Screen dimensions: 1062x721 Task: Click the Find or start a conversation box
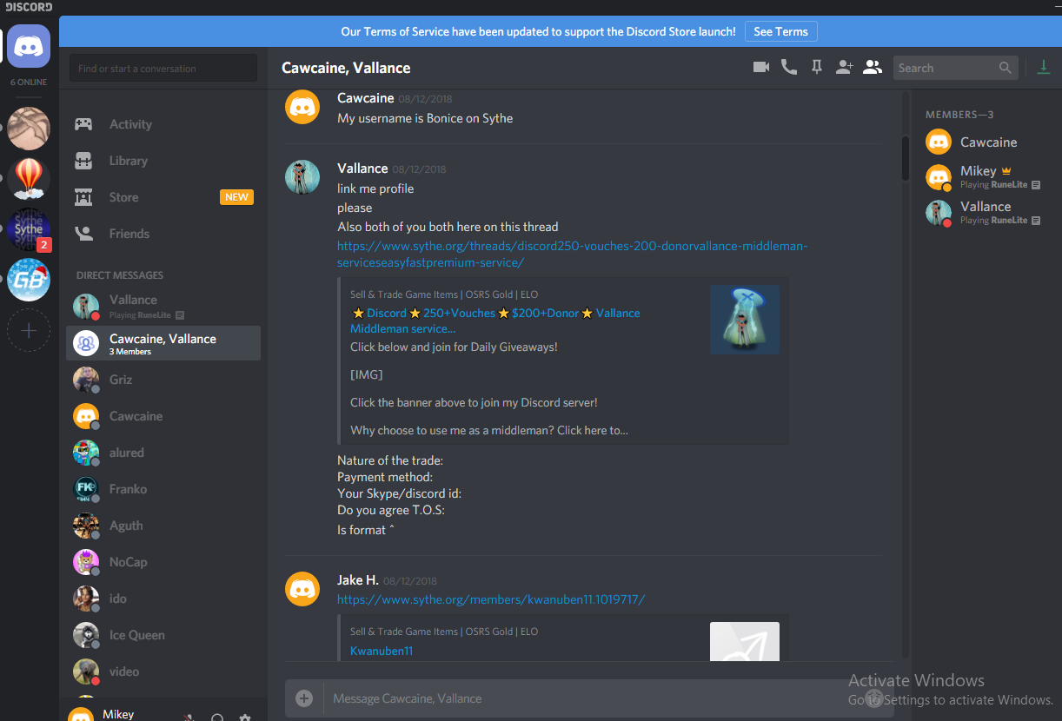(163, 68)
